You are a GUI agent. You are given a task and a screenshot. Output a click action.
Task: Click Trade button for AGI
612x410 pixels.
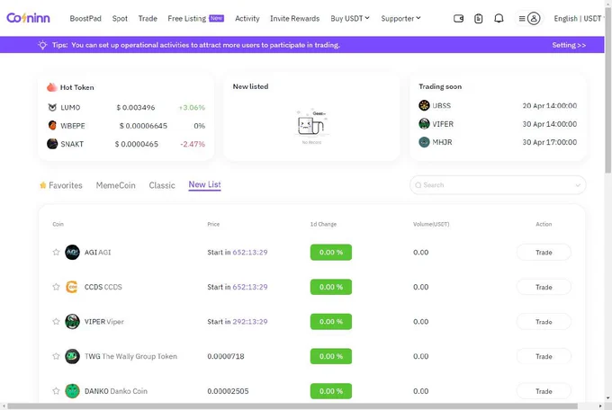click(544, 253)
